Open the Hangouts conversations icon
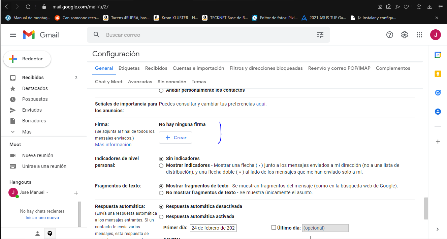Image resolution: width=447 pixels, height=239 pixels. pos(50,233)
